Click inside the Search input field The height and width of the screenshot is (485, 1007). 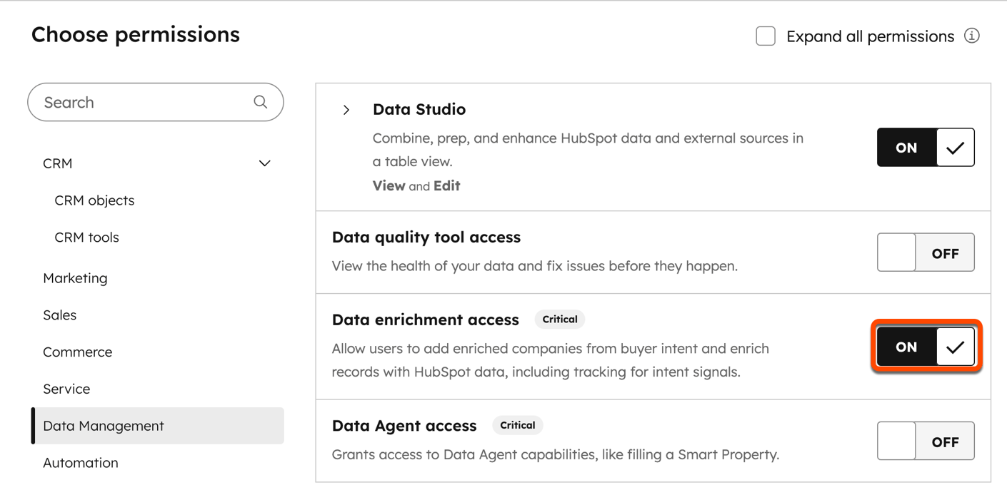pyautogui.click(x=129, y=102)
